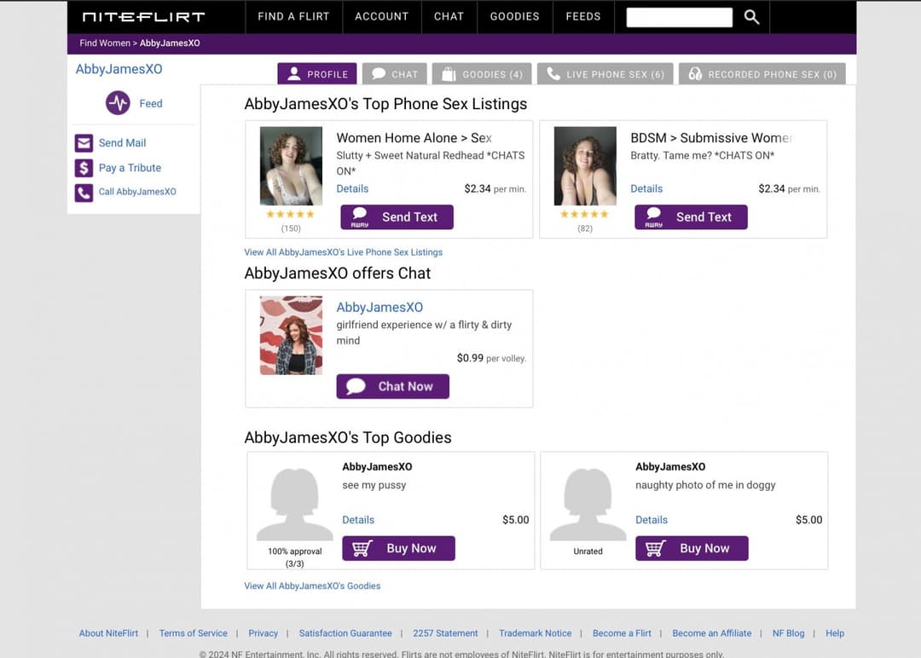Click the Pay a Tribute dollar icon

84,168
